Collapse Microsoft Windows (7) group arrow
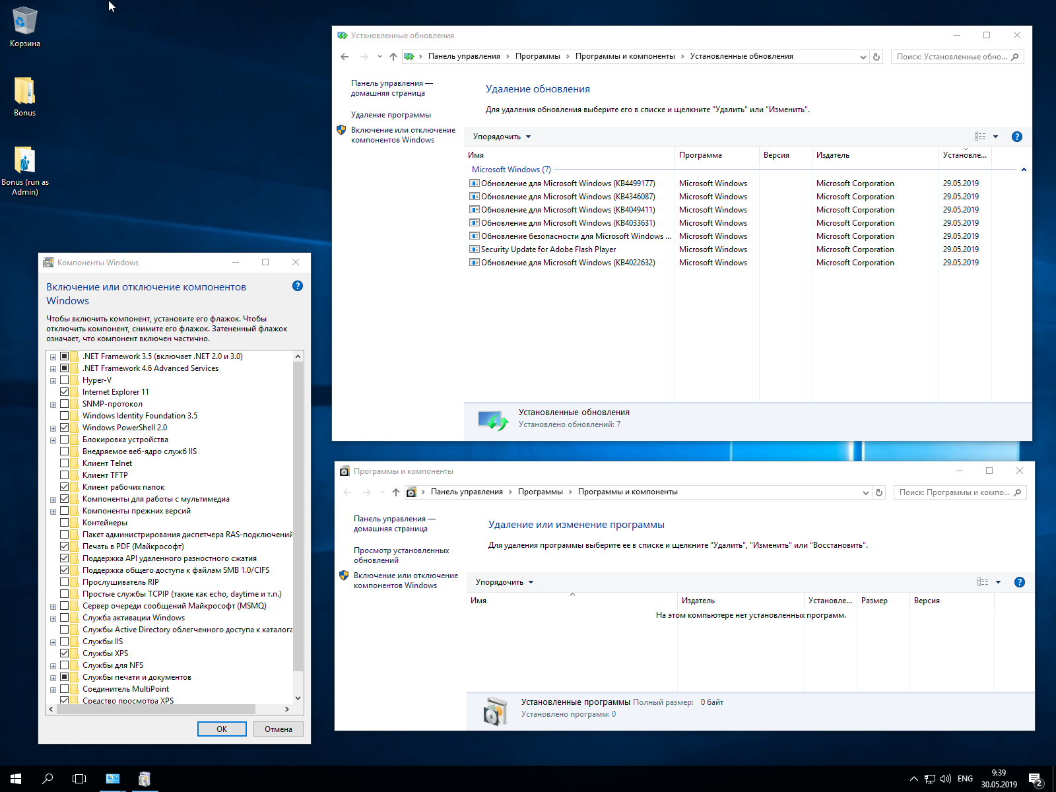The width and height of the screenshot is (1056, 792). 1024,170
